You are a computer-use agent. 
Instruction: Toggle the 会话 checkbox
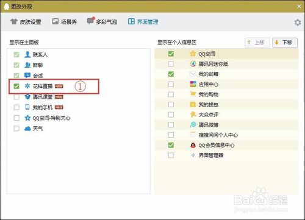[16, 76]
